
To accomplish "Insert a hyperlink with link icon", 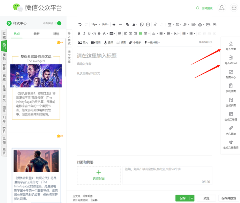I will 155,24.
